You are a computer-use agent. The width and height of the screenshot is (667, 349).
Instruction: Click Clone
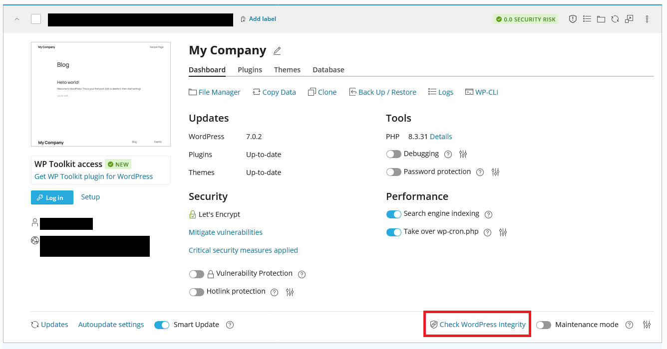point(323,92)
